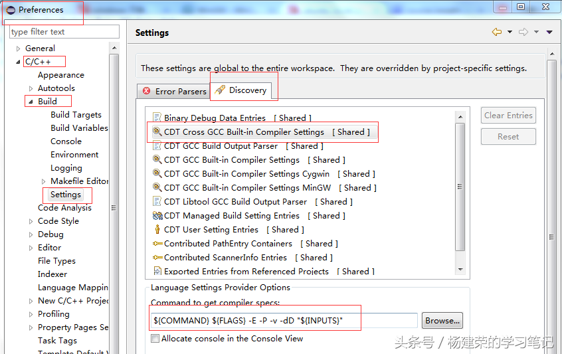562x354 pixels.
Task: Click the back navigation arrow icon
Action: (497, 32)
